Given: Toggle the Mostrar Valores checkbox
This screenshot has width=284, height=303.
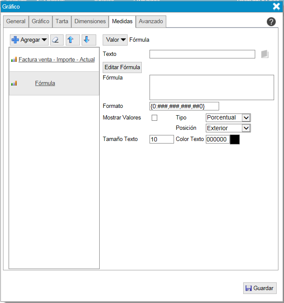Looking at the screenshot, I should [x=155, y=118].
